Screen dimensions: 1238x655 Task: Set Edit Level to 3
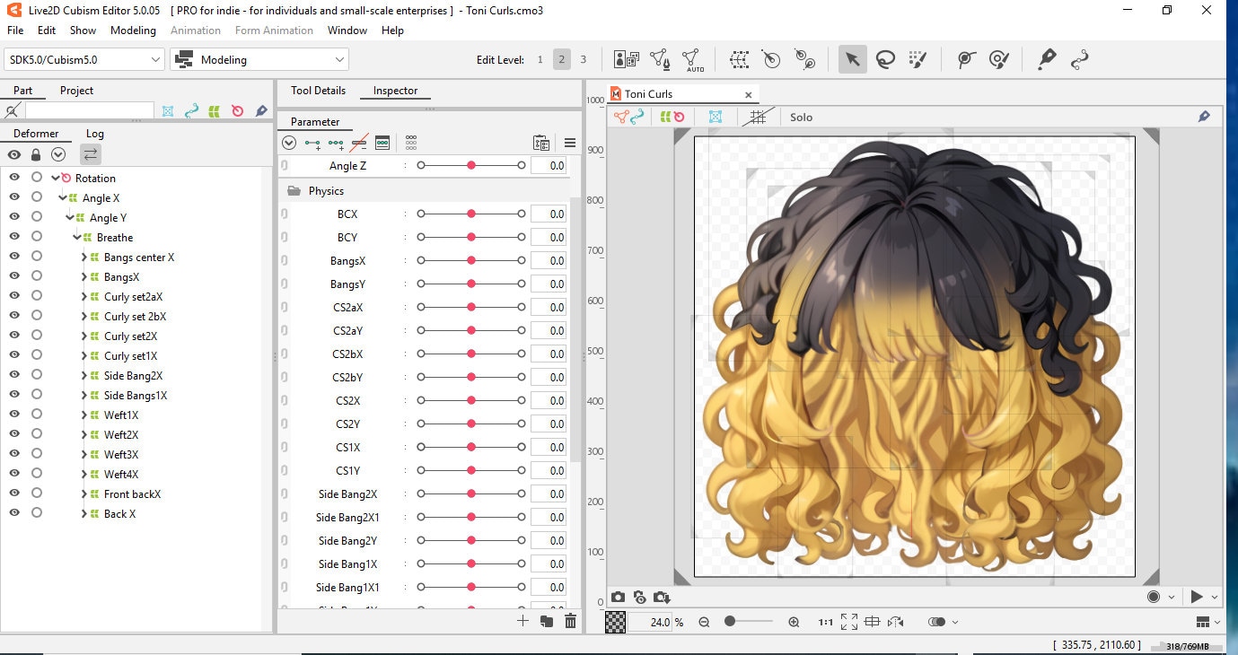pos(583,59)
